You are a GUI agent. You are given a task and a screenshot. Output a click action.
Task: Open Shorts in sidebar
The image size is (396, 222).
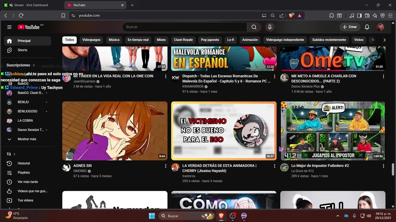(27, 50)
